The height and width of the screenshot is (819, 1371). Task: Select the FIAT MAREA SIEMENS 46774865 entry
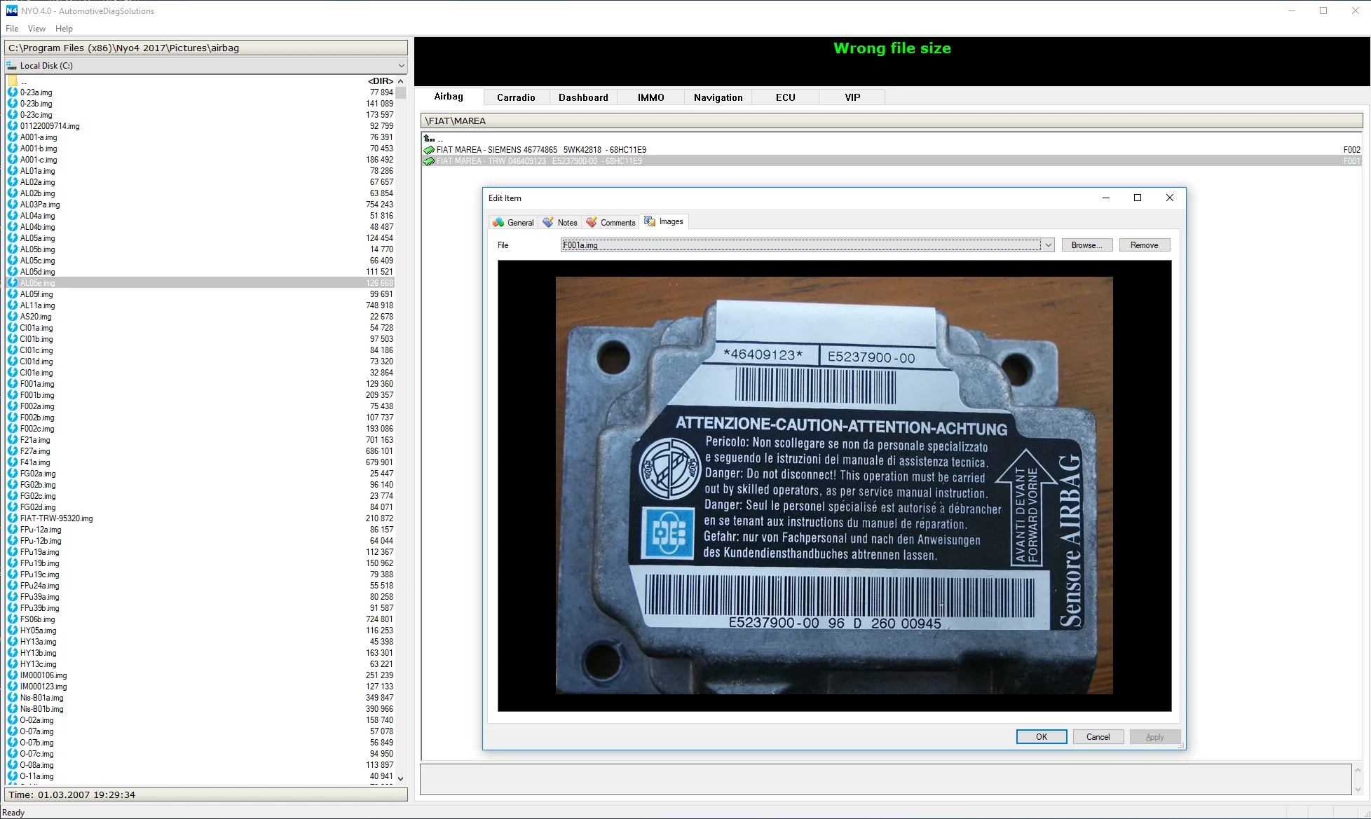pyautogui.click(x=541, y=150)
